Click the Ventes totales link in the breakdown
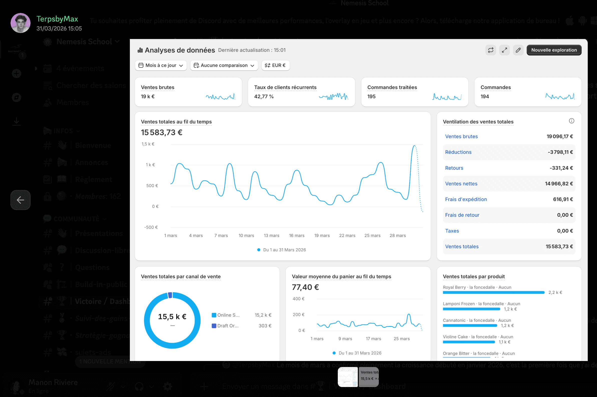597x397 pixels. (462, 246)
